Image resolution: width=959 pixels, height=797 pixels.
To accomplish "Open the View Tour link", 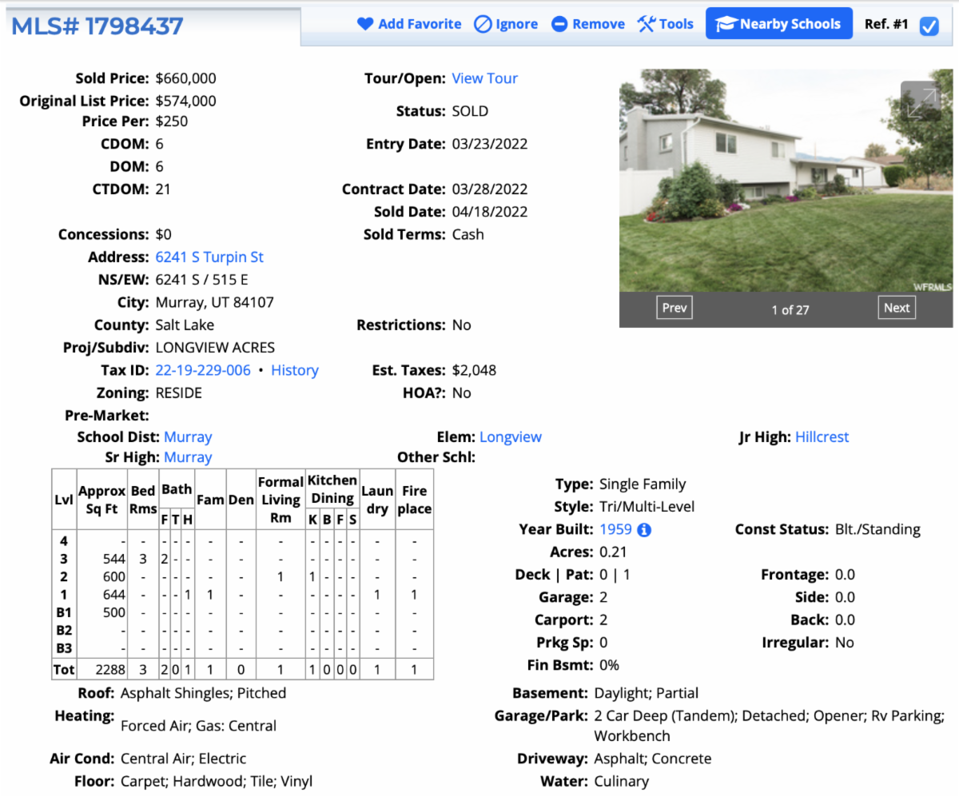I will point(484,78).
